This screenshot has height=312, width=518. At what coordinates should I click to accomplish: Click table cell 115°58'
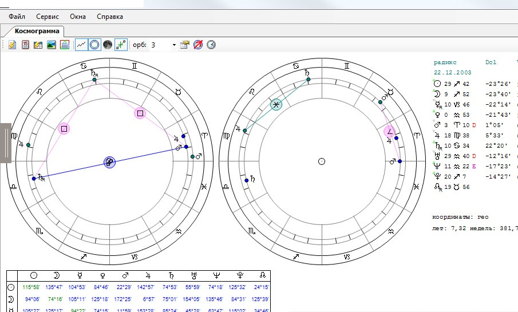coord(31,287)
